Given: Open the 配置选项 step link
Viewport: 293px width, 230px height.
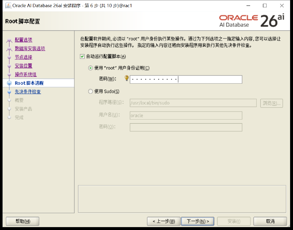Looking at the screenshot, I should point(23,40).
